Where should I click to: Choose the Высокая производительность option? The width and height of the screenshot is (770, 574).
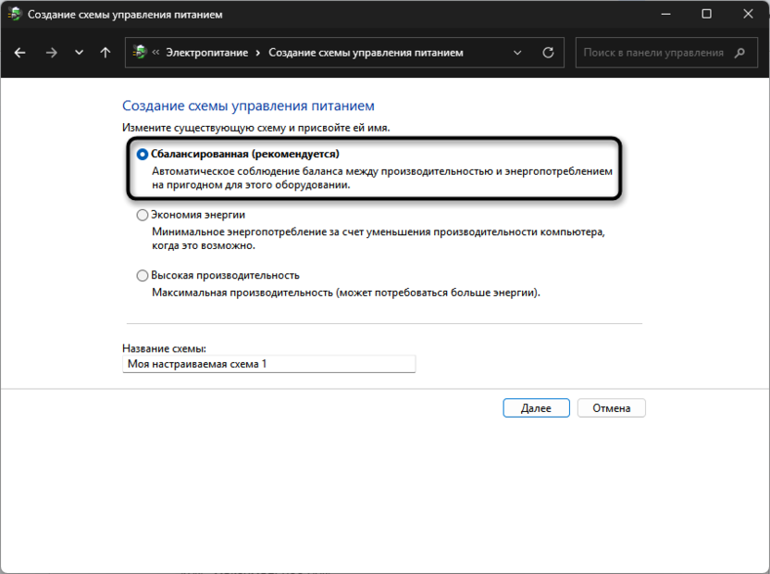(143, 275)
